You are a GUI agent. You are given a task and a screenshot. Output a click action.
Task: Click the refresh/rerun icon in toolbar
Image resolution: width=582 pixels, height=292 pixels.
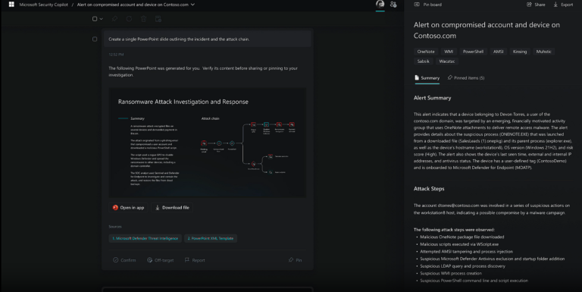(129, 19)
